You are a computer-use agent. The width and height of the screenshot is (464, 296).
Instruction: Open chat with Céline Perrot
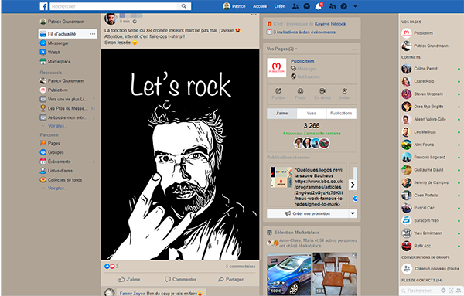pos(430,69)
